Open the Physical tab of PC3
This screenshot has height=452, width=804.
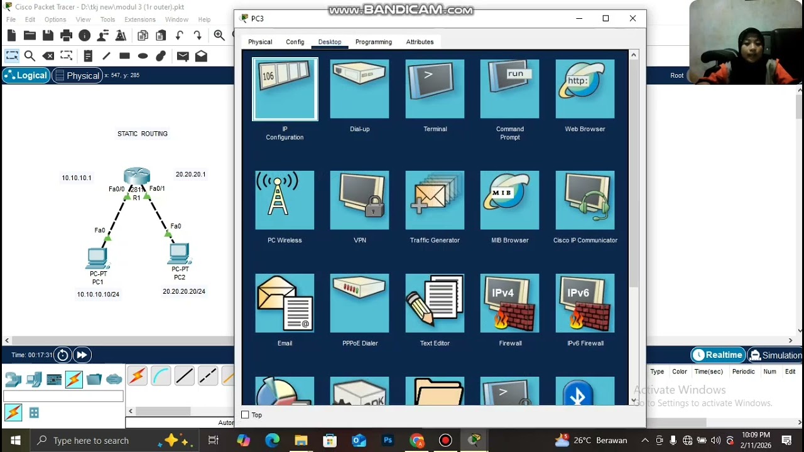click(260, 42)
